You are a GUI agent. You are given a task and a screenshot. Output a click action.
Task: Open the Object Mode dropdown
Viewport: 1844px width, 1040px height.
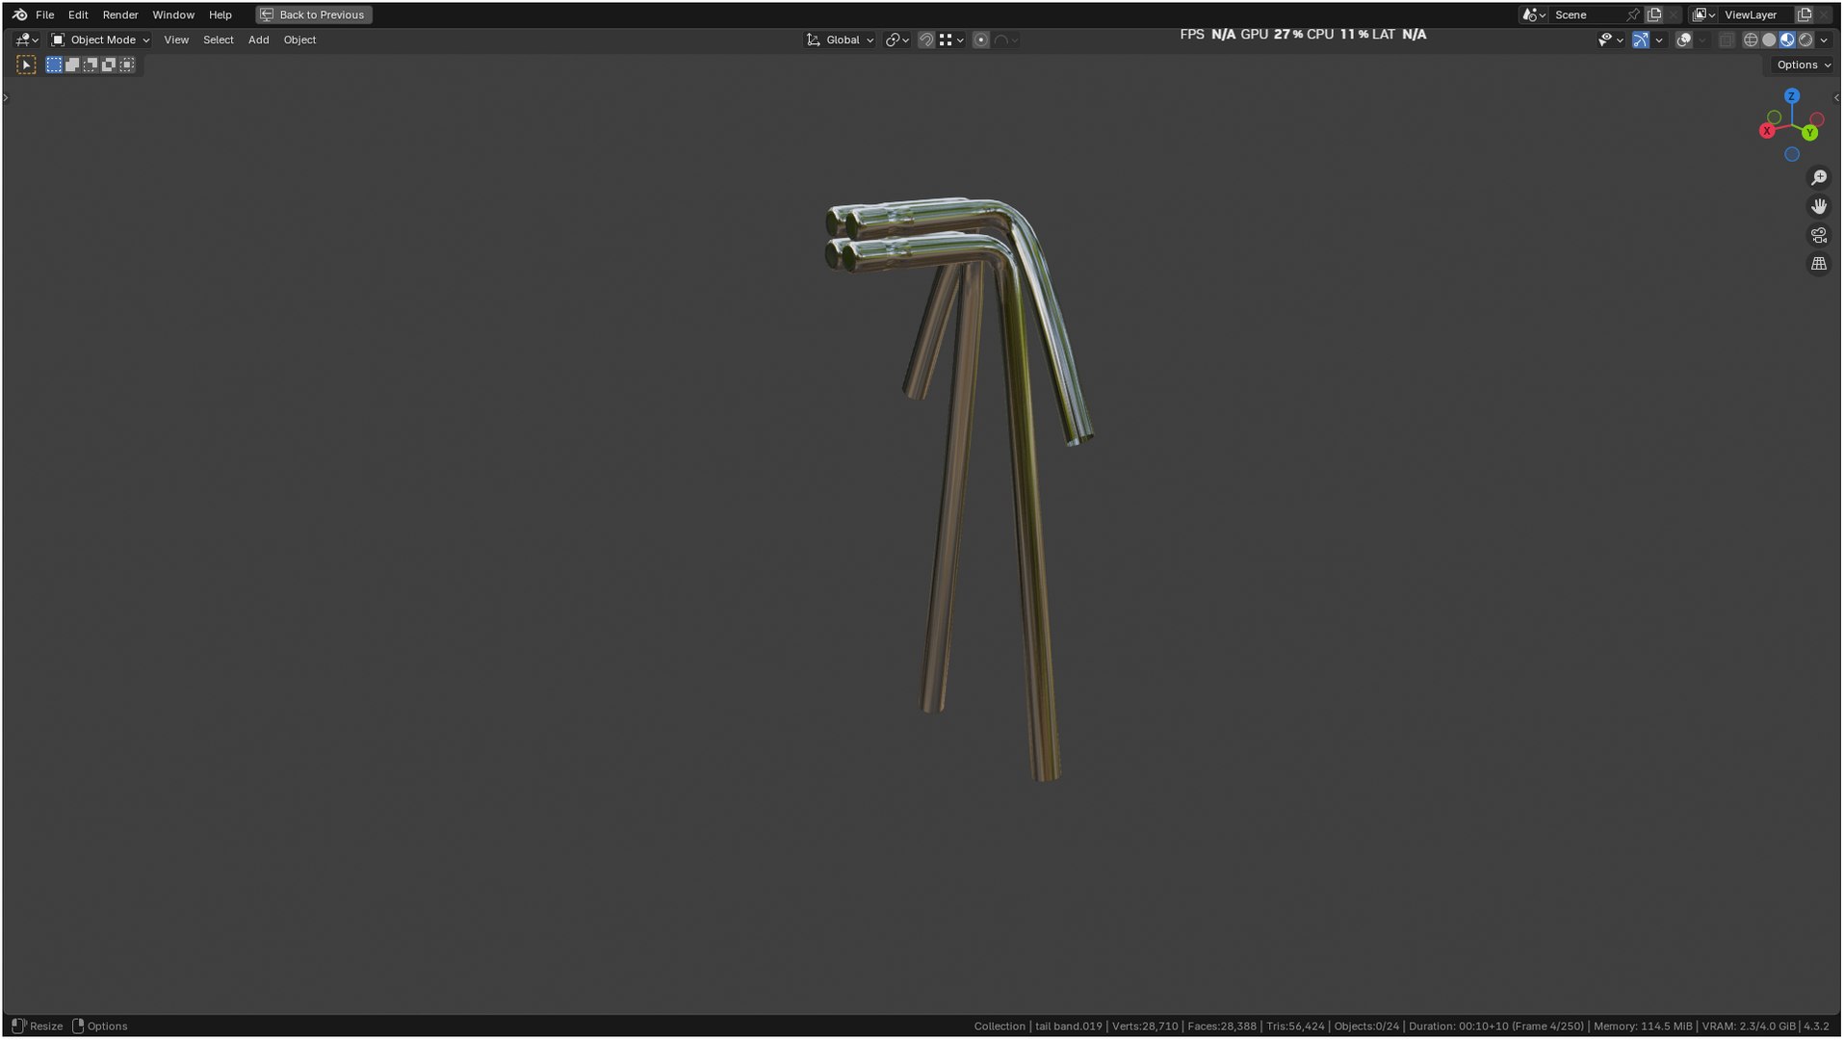(100, 39)
